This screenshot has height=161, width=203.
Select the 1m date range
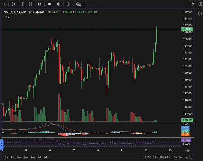click(x=32, y=157)
